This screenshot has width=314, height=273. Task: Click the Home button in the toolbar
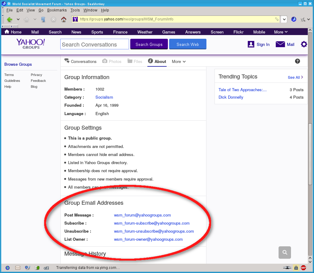(64, 19)
